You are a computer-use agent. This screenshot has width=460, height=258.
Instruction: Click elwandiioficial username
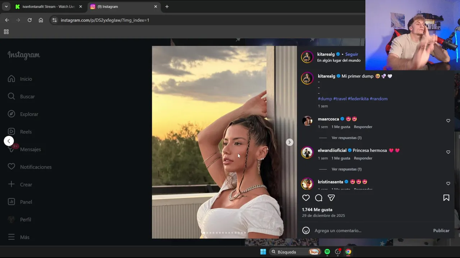[x=332, y=150]
